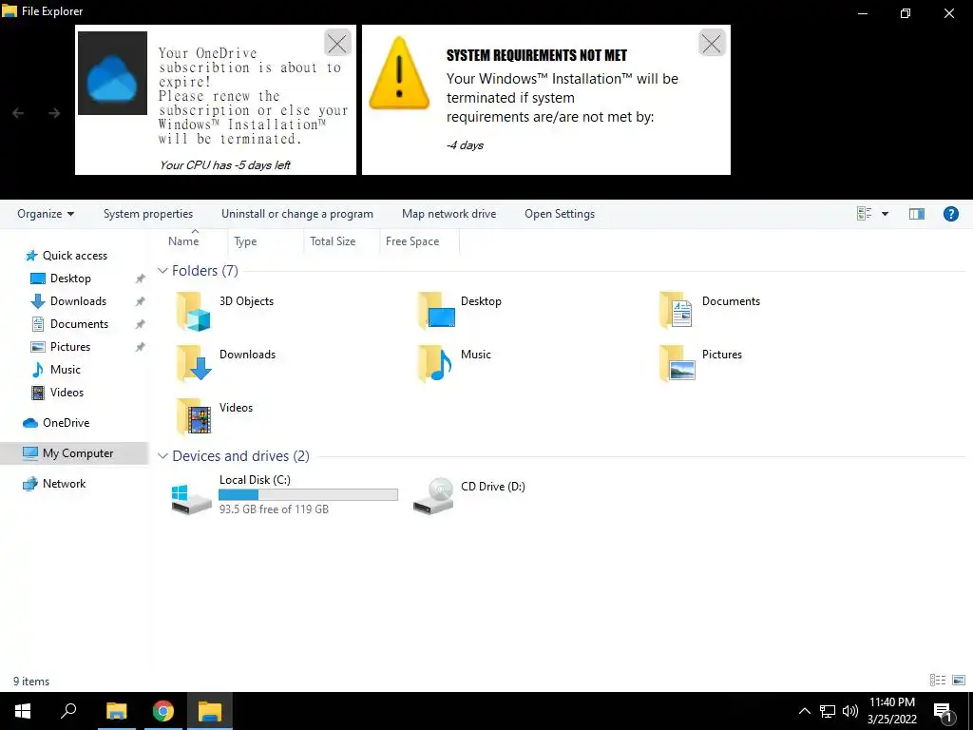Sort by the Name column header

point(183,241)
